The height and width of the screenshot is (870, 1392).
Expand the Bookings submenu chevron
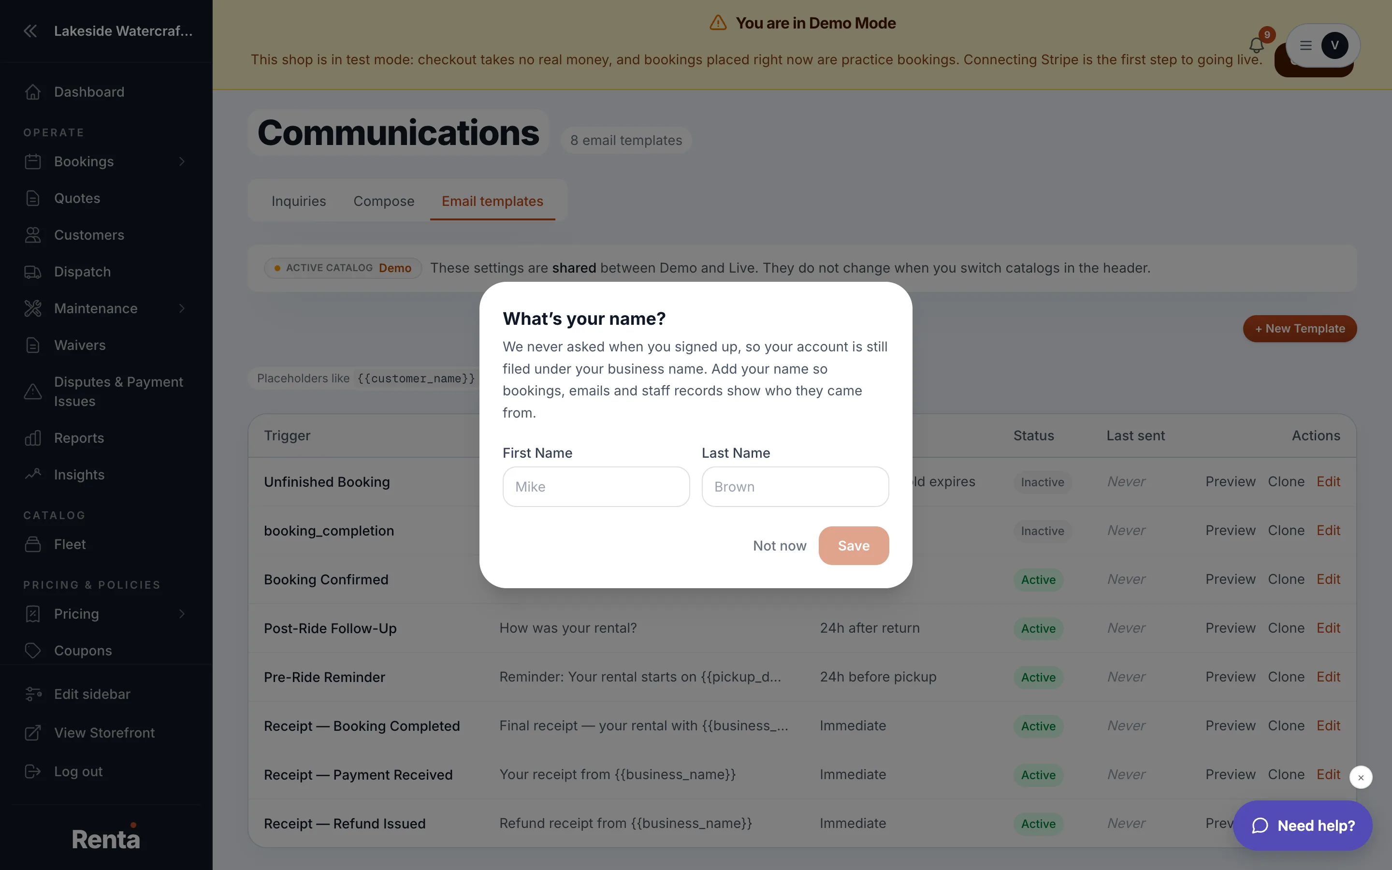point(182,162)
